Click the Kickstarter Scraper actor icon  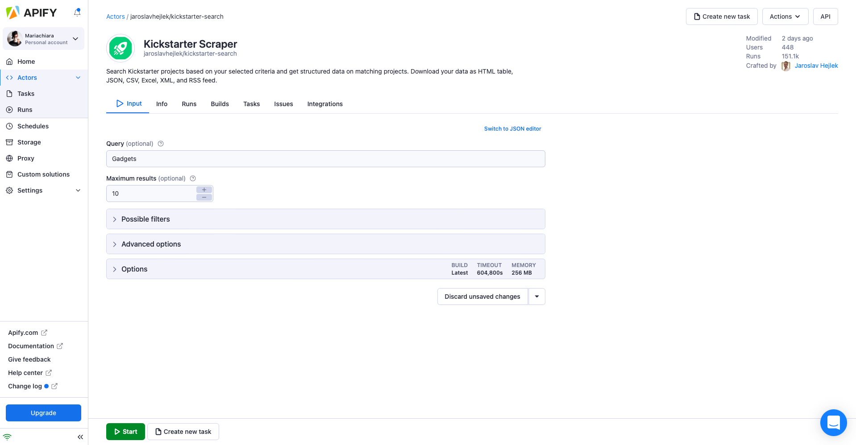(120, 48)
